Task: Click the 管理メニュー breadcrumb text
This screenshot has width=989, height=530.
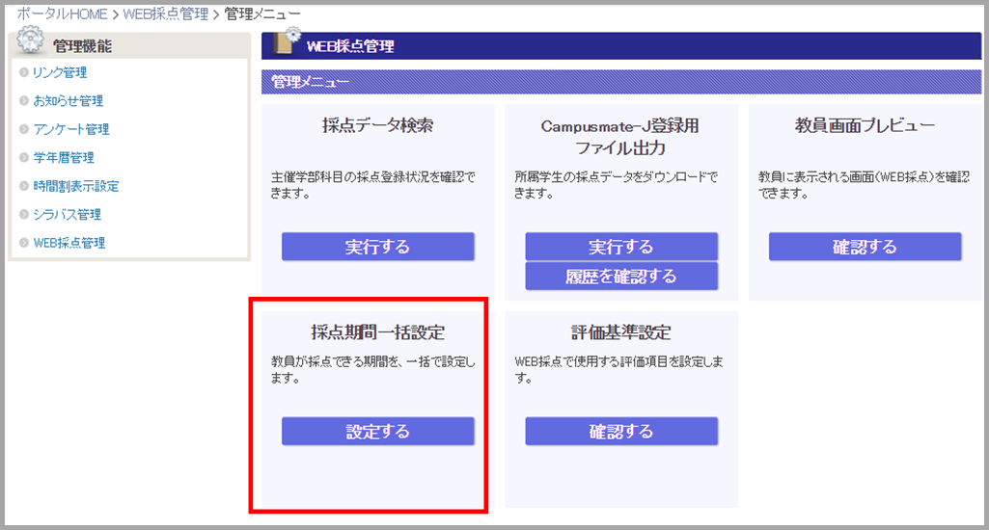Action: point(262,13)
